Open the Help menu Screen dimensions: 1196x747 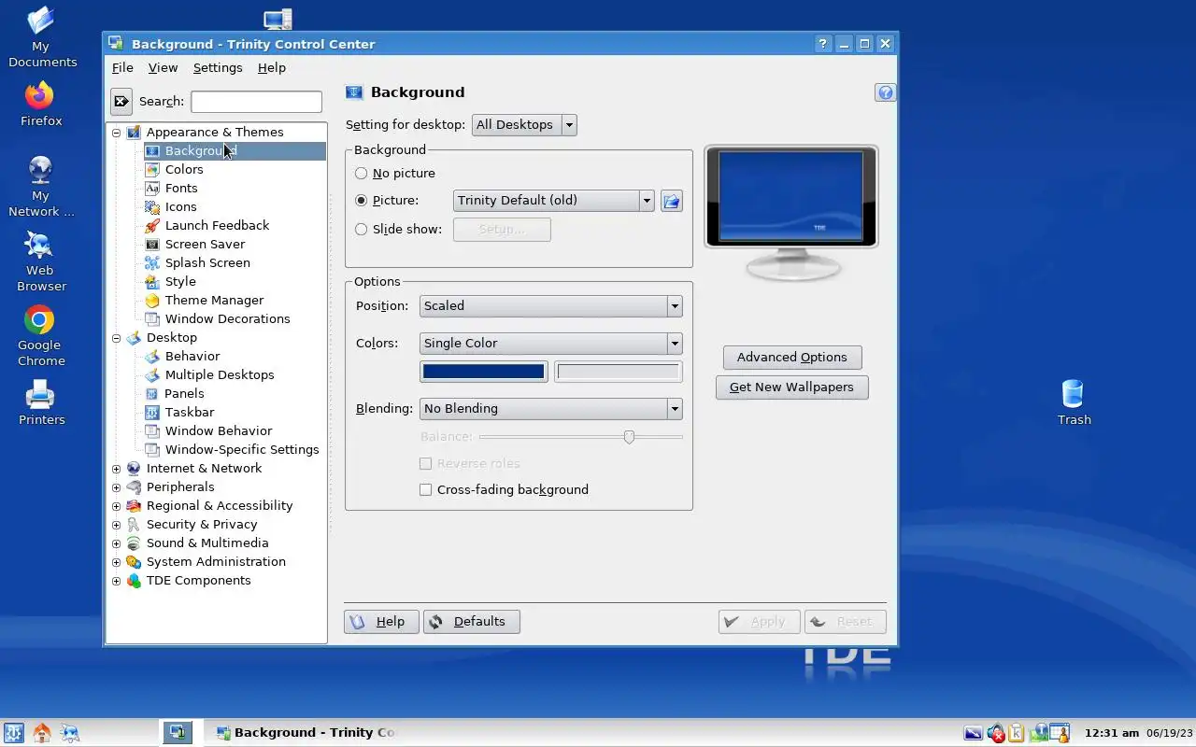(272, 68)
